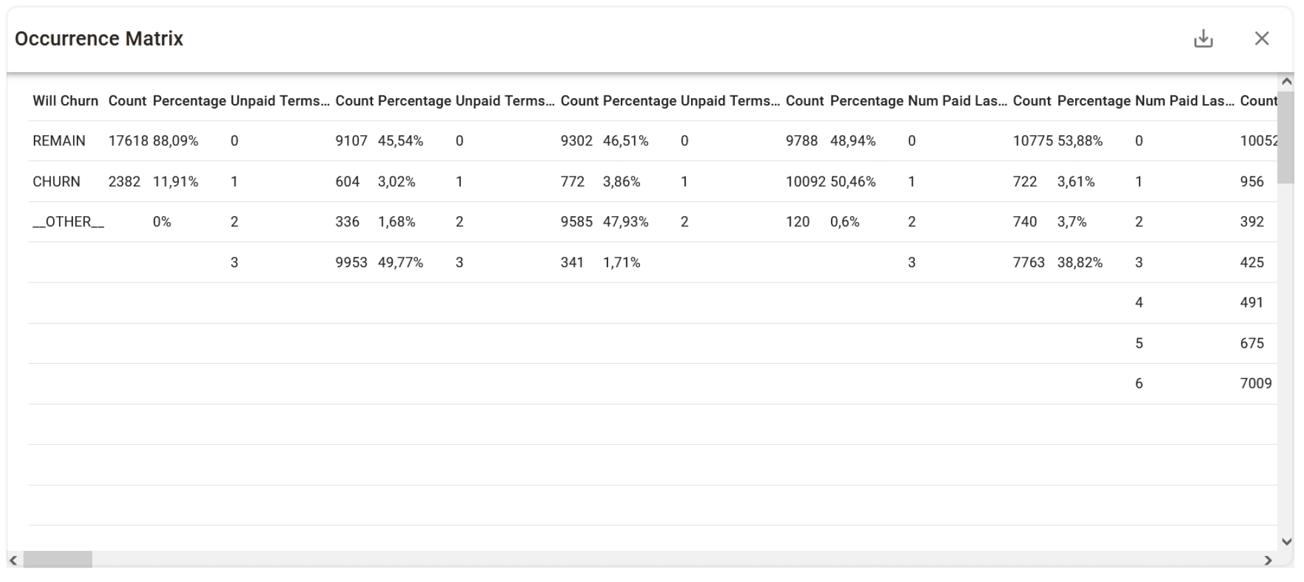This screenshot has width=1304, height=582.
Task: Click the Occurrence Matrix title
Action: pyautogui.click(x=99, y=39)
